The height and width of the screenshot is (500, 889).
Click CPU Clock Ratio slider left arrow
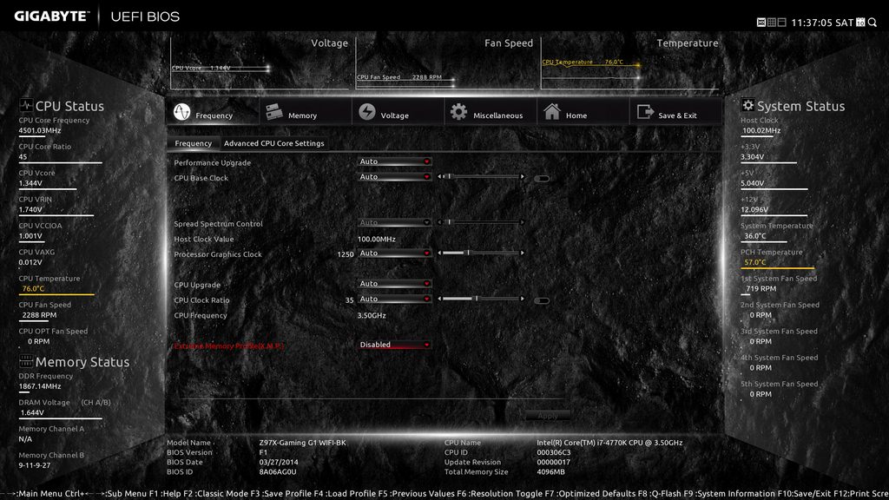(439, 299)
